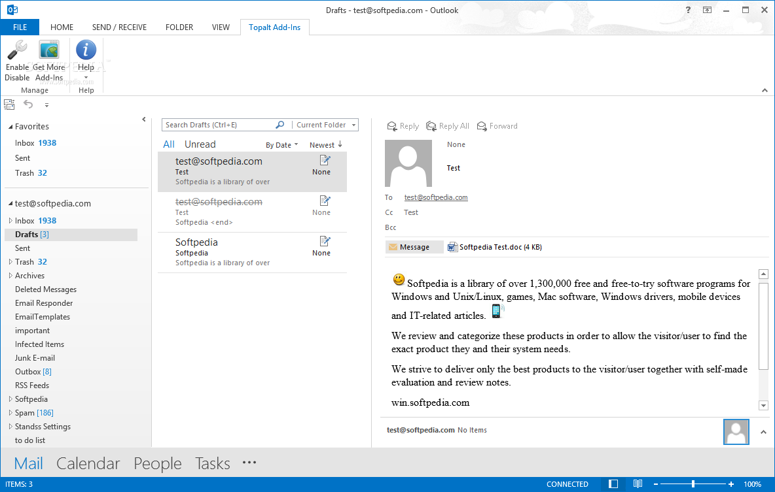Toggle Newest sort order
This screenshot has height=492, width=775.
[x=326, y=145]
